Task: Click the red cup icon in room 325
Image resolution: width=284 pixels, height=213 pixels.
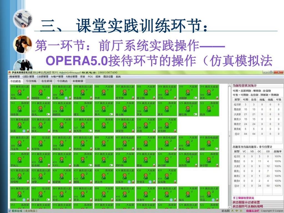Action: pyautogui.click(x=49, y=131)
